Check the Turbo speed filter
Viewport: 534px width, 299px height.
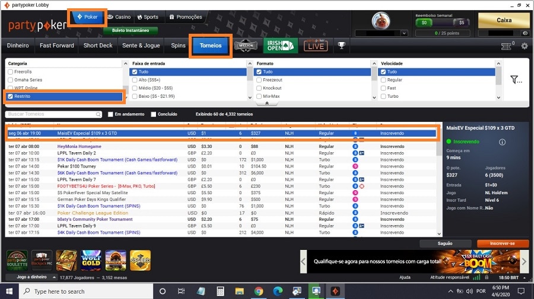[x=383, y=96]
